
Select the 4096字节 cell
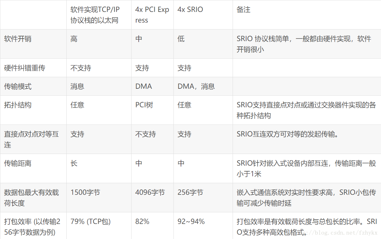tap(150, 193)
